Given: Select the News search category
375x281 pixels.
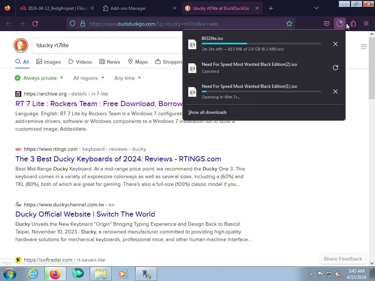Looking at the screenshot, I should 110,62.
